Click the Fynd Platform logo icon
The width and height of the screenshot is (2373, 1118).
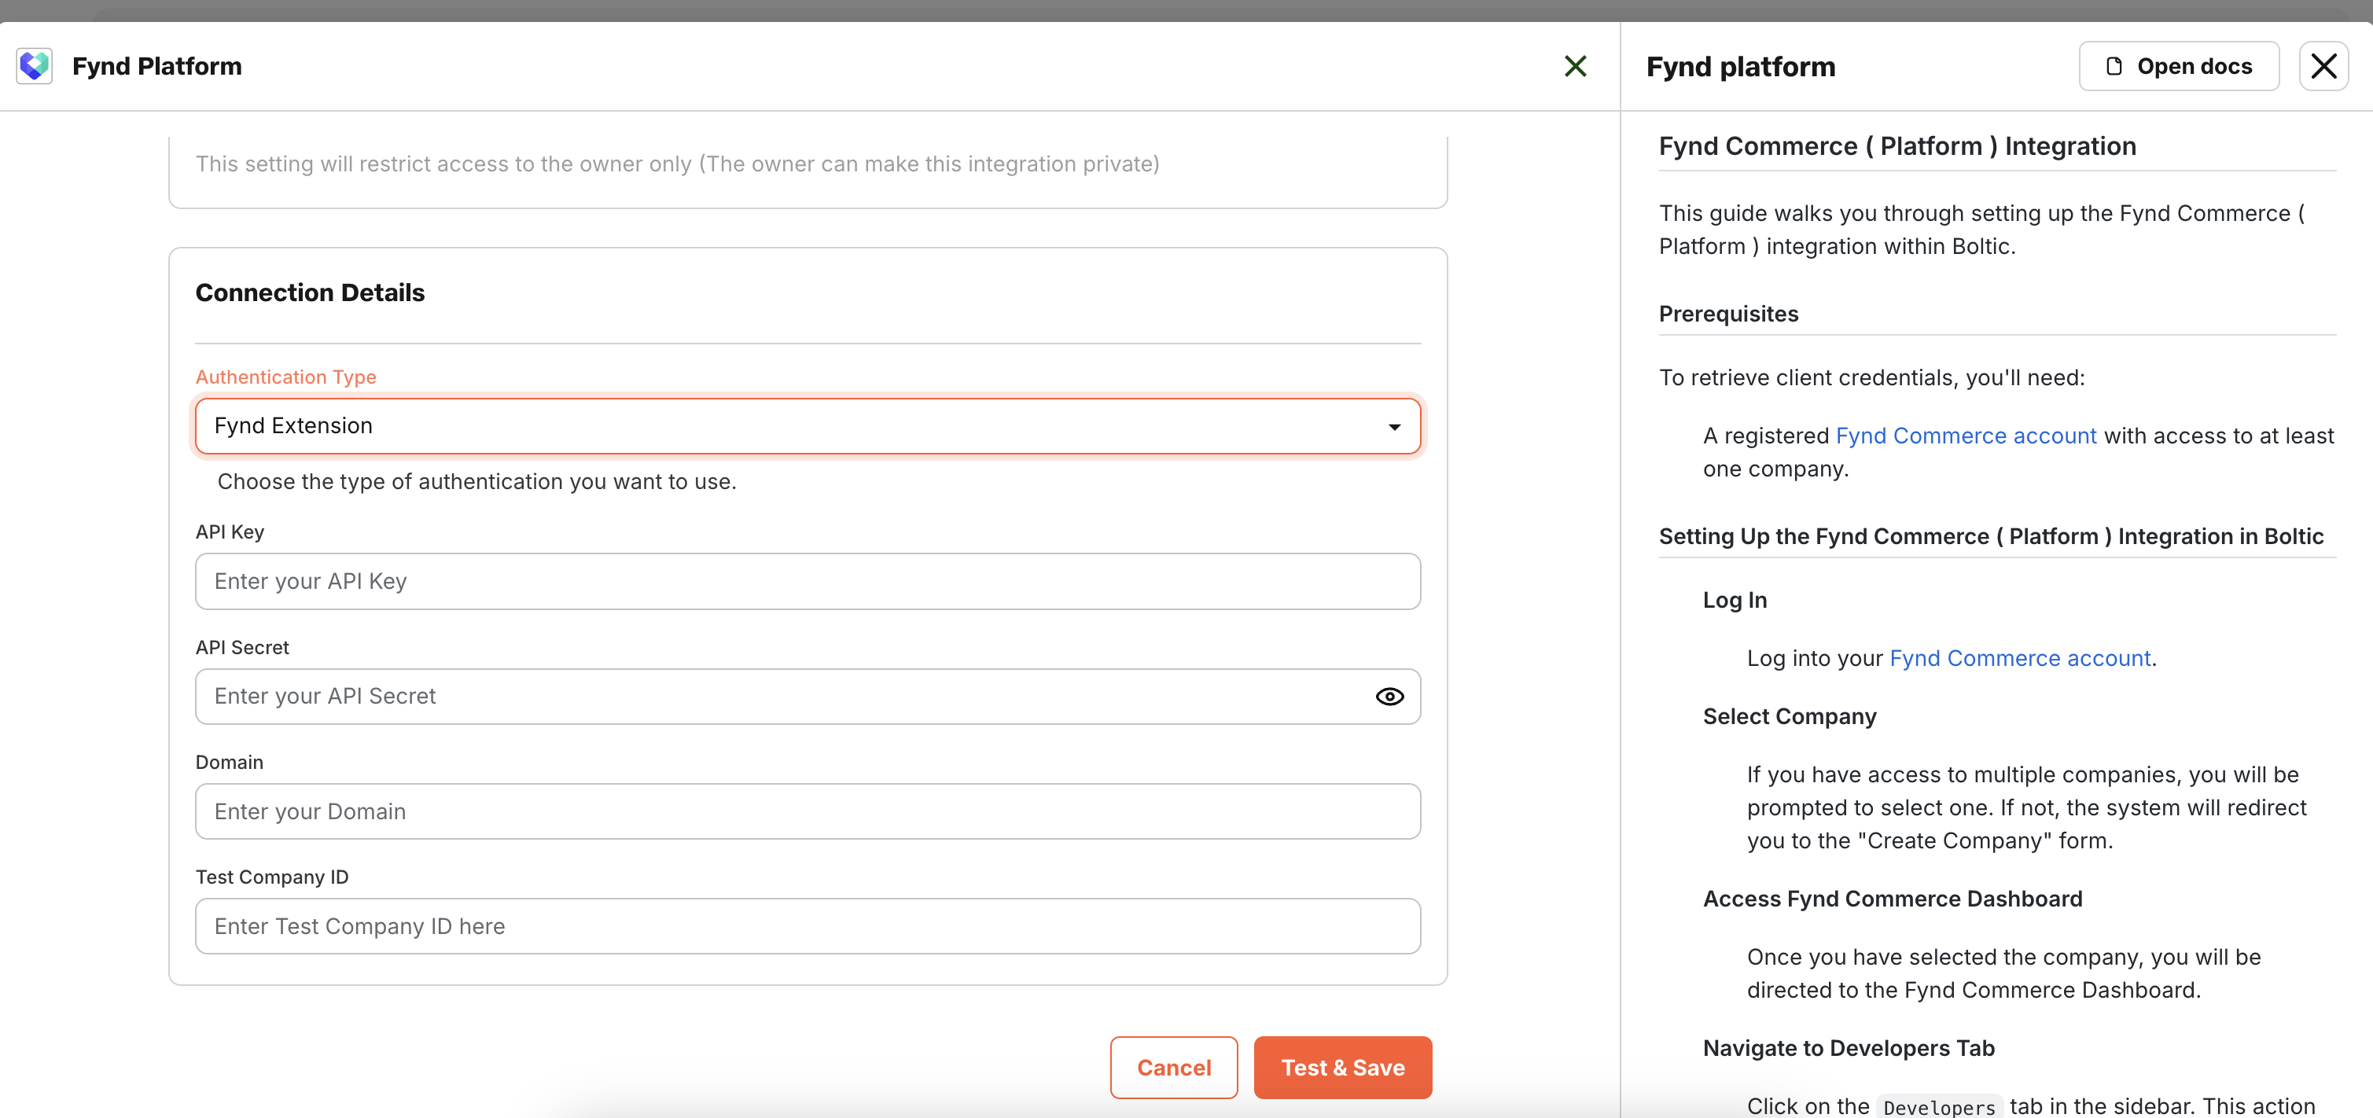[x=34, y=66]
